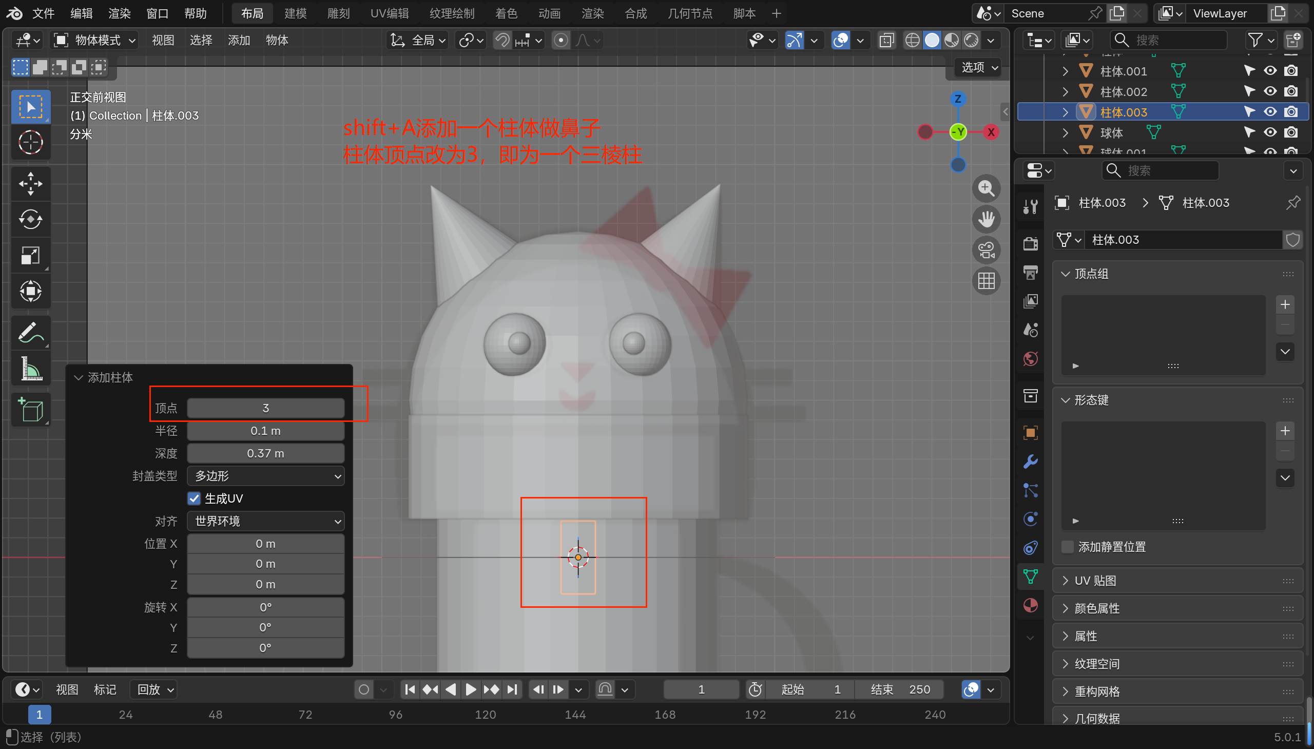Enable 添加静置位置 checkbox
This screenshot has height=749, width=1314.
tap(1068, 547)
